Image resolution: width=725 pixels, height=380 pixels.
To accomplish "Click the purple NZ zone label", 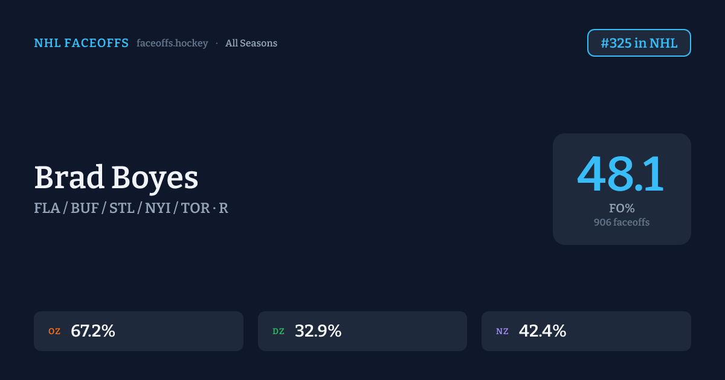I will 502,331.
